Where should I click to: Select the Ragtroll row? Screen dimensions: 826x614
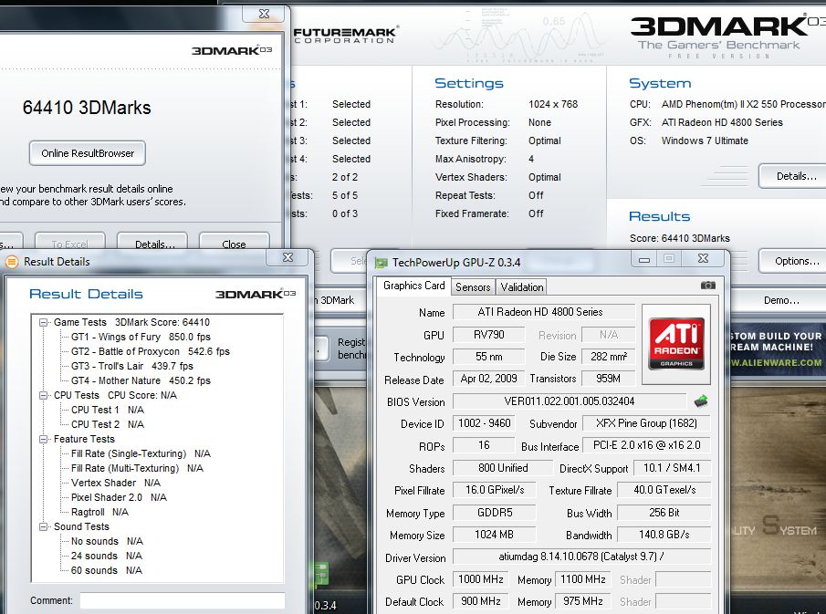click(x=99, y=512)
